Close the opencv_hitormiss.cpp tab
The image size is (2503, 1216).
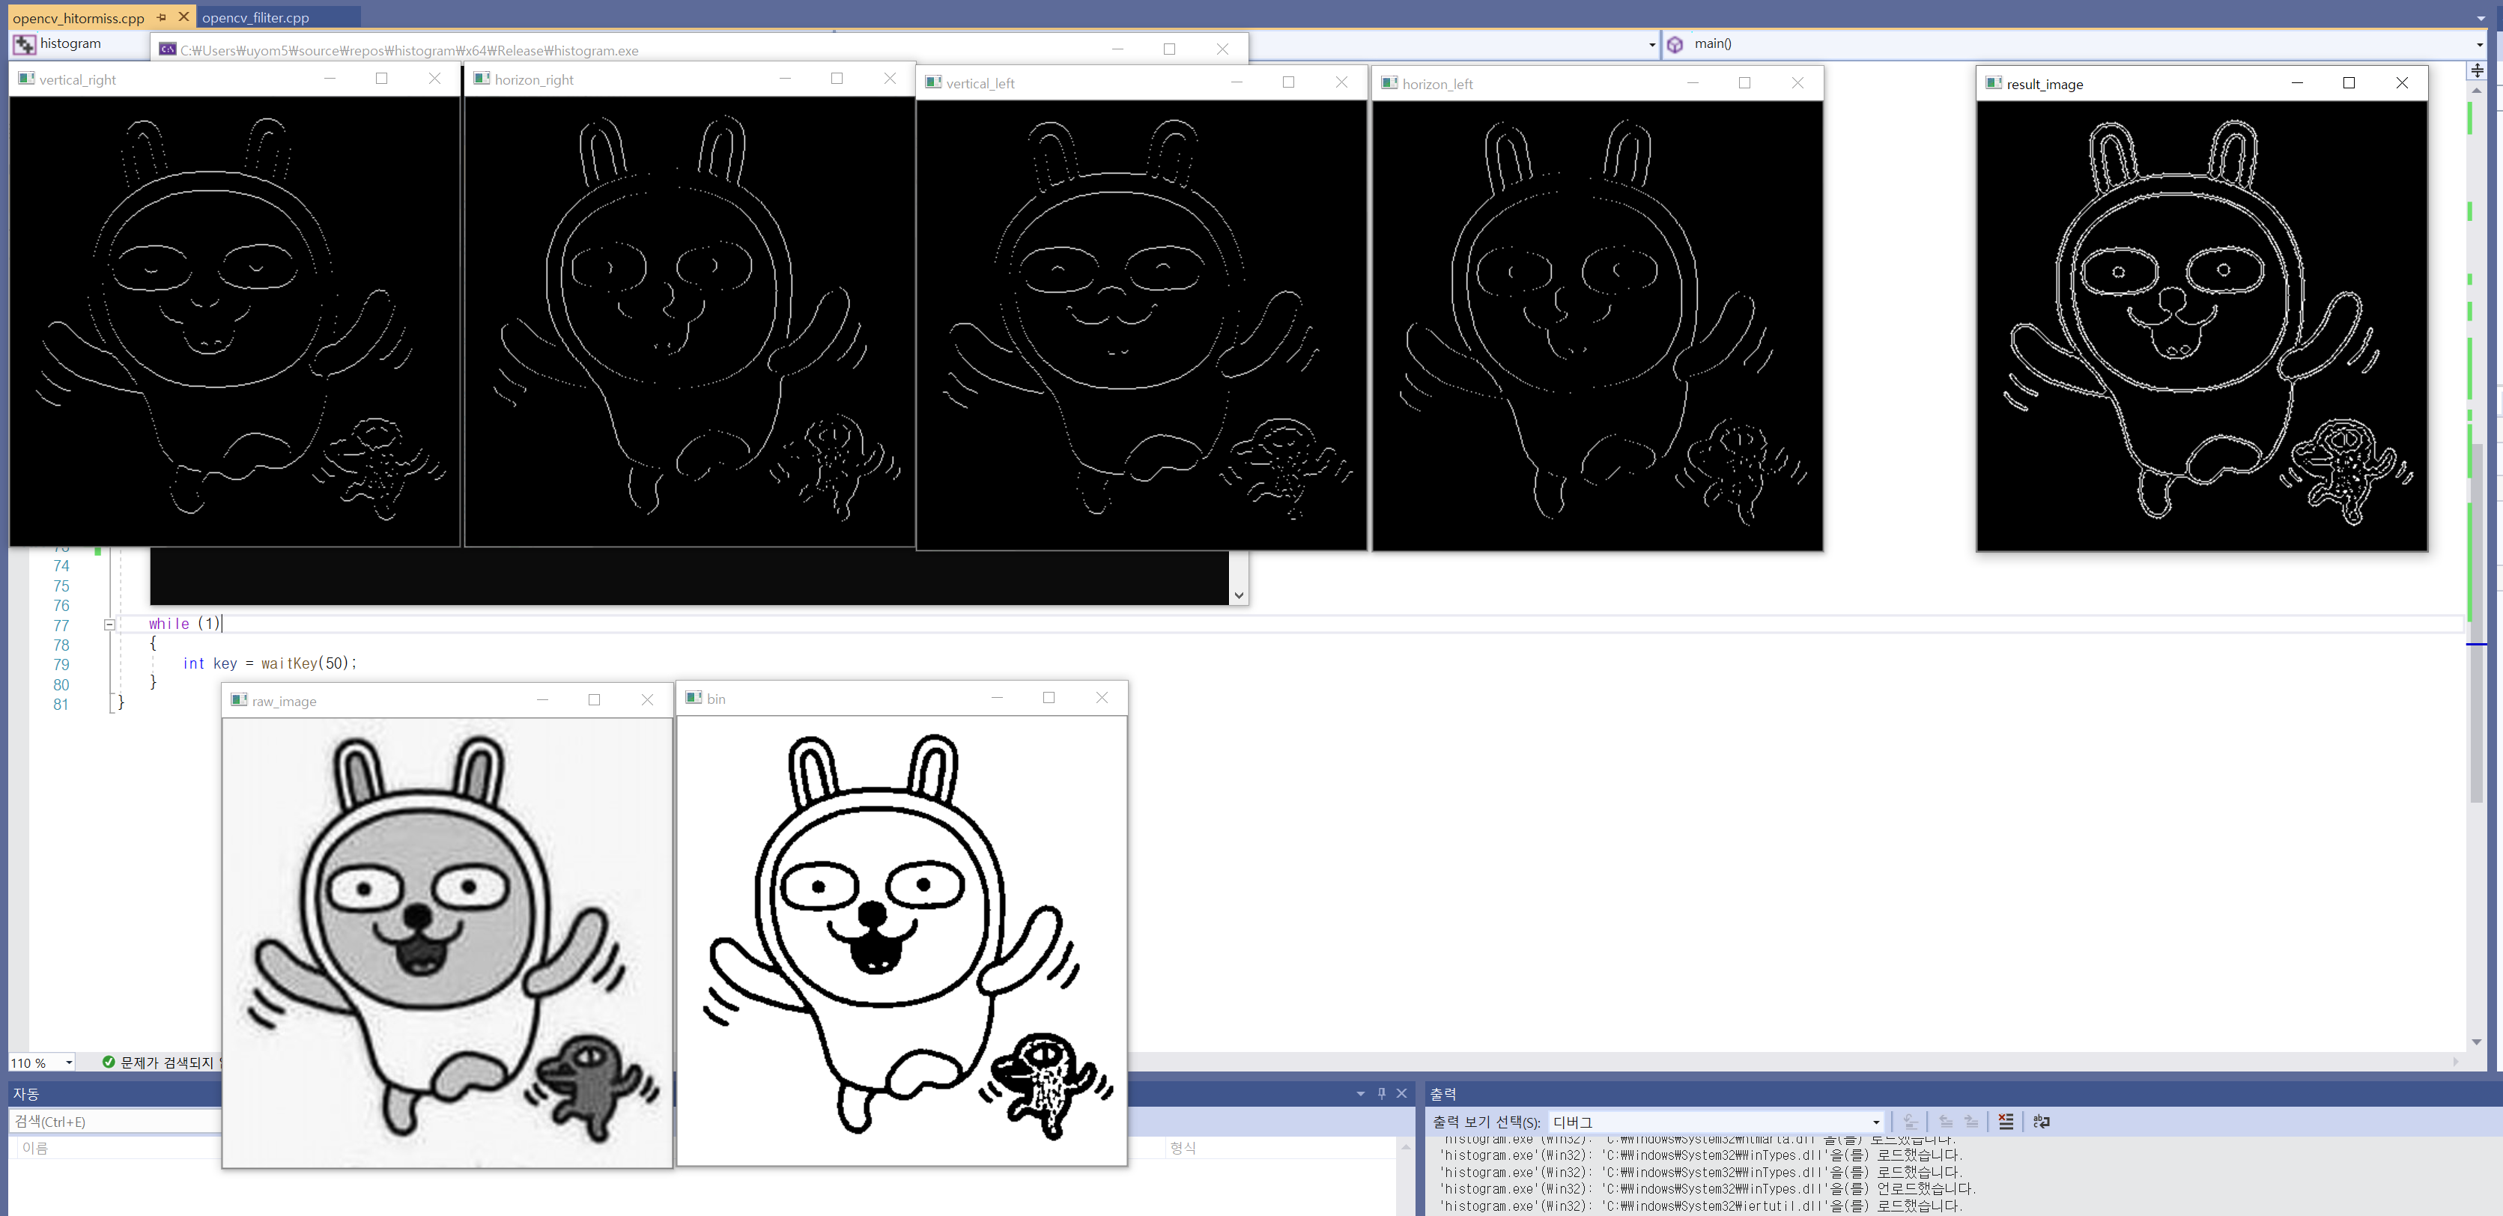(x=183, y=17)
